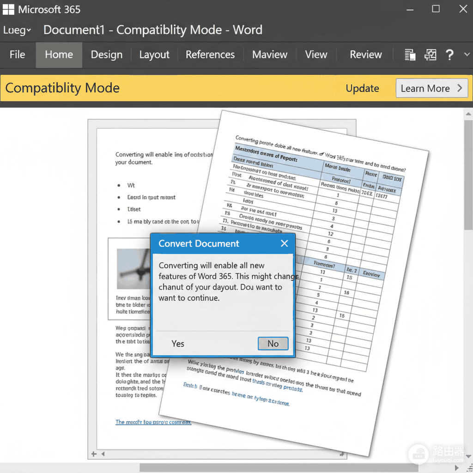This screenshot has width=473, height=473.
Task: Open the Luegy account dropdown
Action: click(17, 30)
